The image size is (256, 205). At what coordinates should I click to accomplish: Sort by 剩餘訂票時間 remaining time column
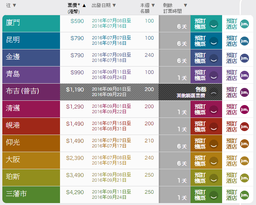[175, 8]
